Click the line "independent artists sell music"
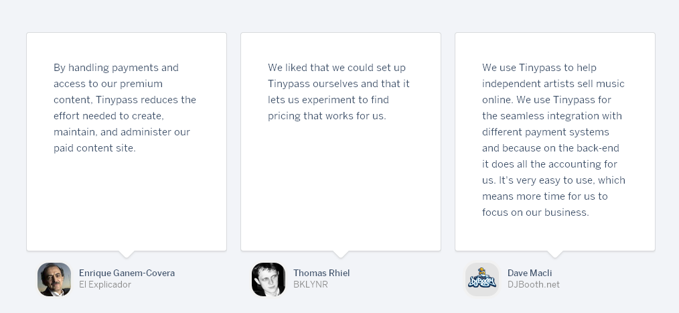Viewport: 679px width, 313px height. 553,84
